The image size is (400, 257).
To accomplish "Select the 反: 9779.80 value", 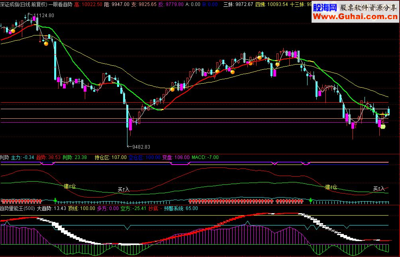I will click(x=171, y=4).
